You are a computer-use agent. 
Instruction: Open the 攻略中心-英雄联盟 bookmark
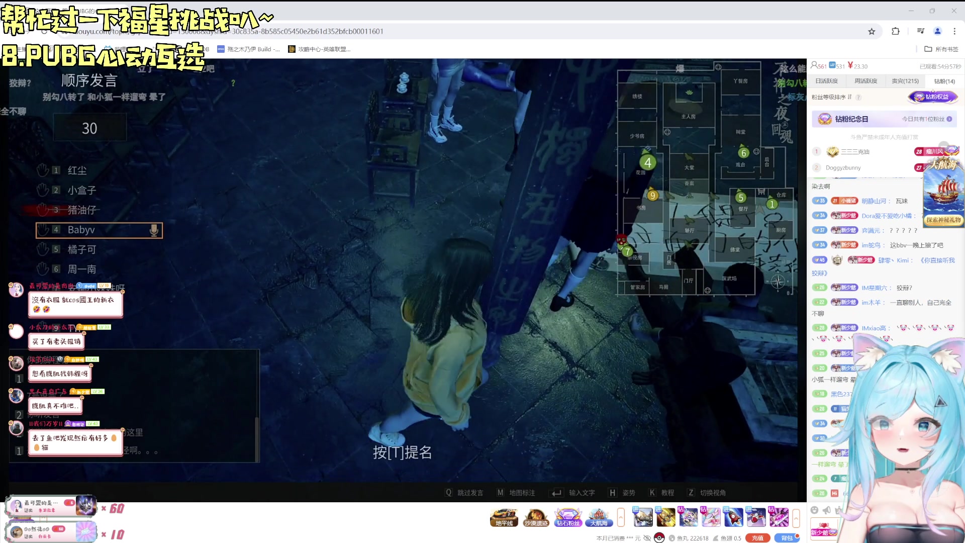[x=319, y=49]
